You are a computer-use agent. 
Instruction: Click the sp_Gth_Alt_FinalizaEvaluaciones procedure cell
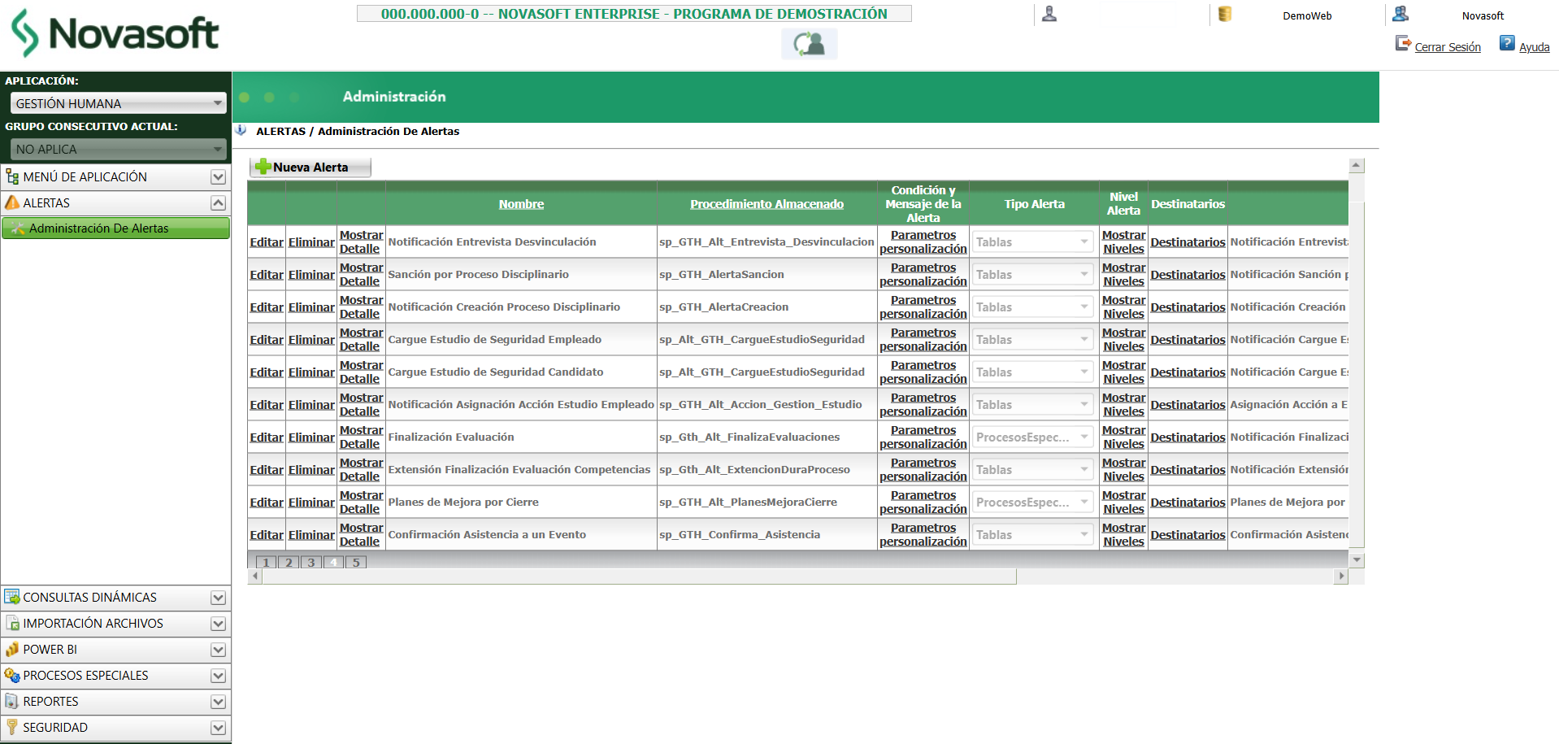click(x=766, y=437)
